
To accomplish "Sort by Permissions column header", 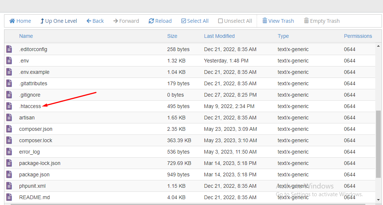I will 358,36.
